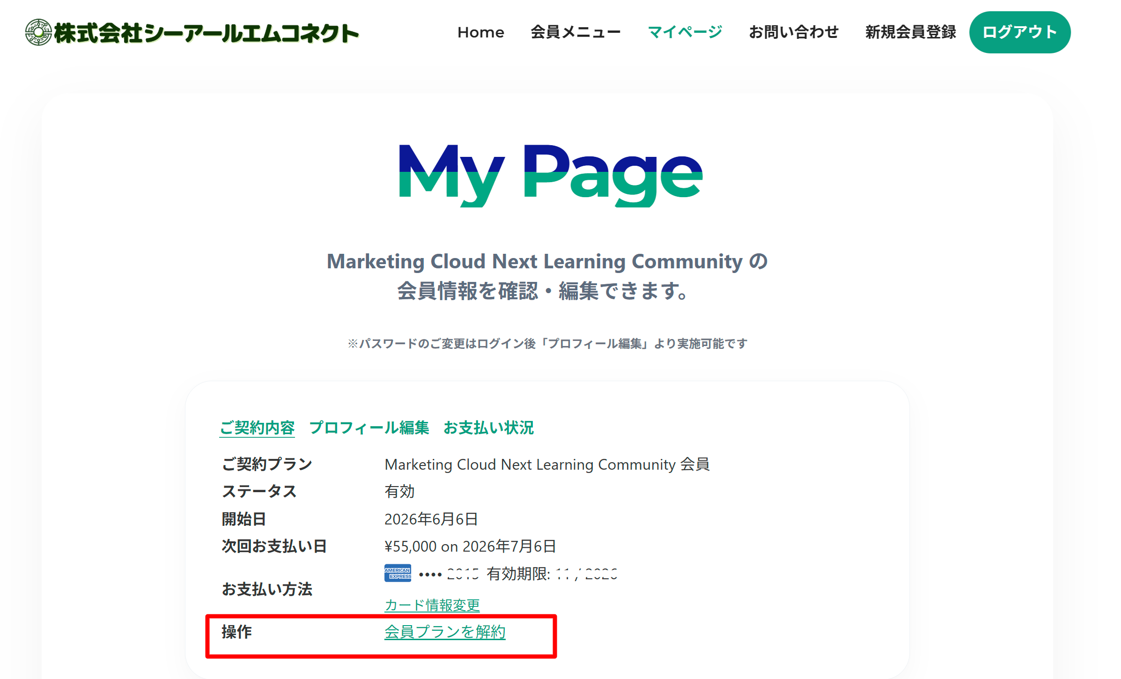The width and height of the screenshot is (1121, 679).
Task: Select the plan name Marketing Cloud Next Learning Community 会員
Action: 547,465
